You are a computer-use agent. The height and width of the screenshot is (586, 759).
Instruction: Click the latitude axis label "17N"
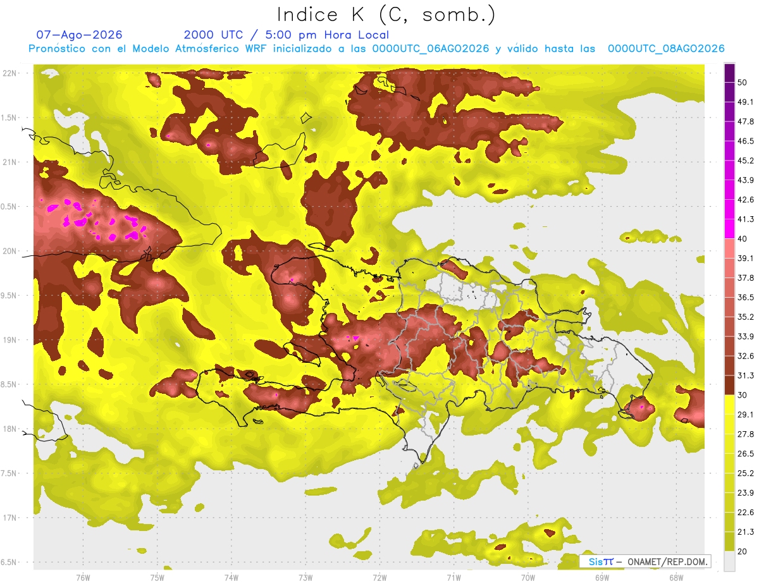coord(11,518)
